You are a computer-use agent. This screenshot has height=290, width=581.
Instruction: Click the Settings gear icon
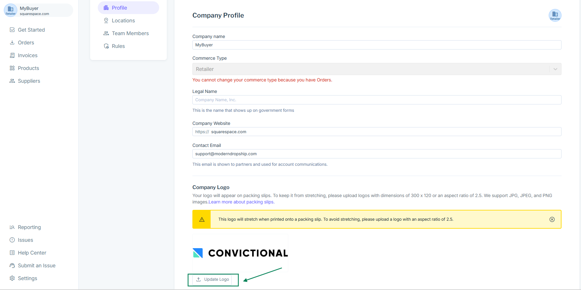[x=12, y=278]
